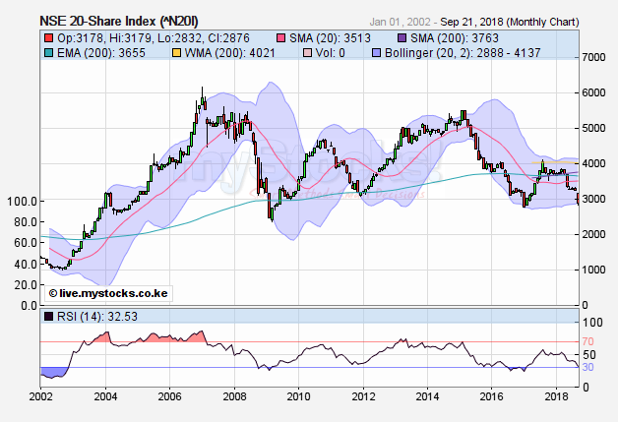Click the blue 30 oversold RSI level label
The image size is (618, 422).
[x=590, y=367]
